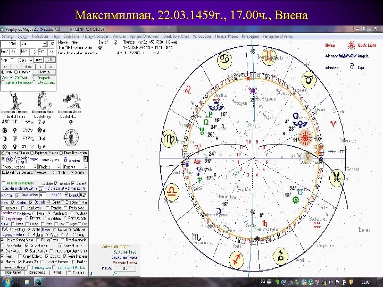Open the Settings menu
This screenshot has height=287, width=383.
(7, 36)
